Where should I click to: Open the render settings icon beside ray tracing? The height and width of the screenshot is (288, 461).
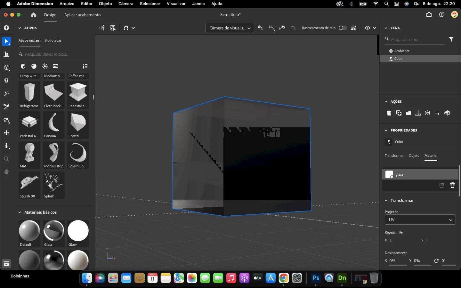[x=354, y=28]
